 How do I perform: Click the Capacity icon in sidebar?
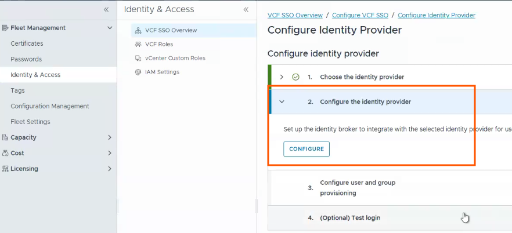5,137
